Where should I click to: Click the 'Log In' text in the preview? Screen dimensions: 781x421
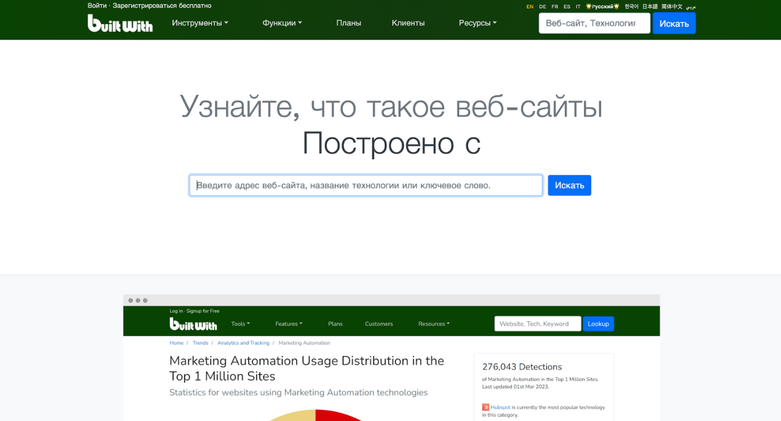pos(176,311)
